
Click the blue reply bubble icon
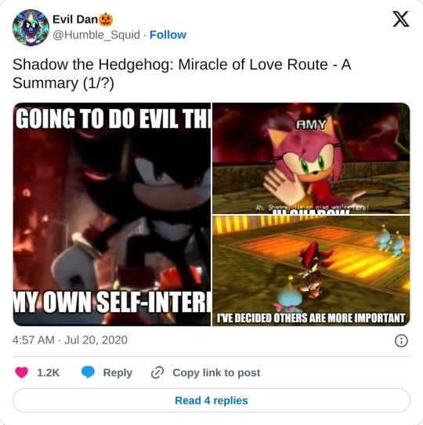[x=88, y=372]
